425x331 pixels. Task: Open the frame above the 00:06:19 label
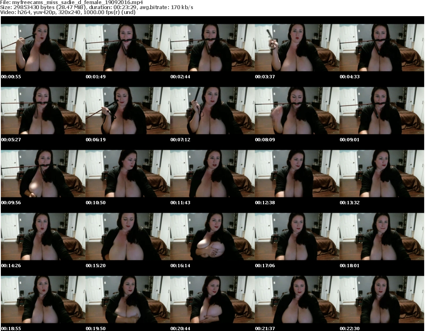point(128,111)
